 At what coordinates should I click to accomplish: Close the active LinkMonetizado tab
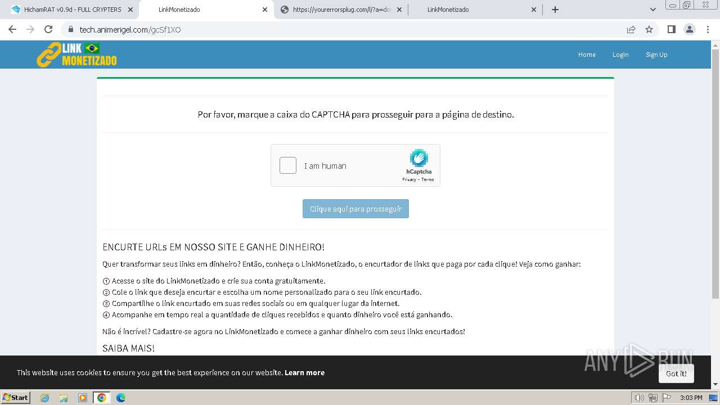coord(265,10)
